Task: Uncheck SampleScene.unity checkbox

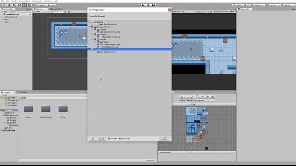Action: 98,32
